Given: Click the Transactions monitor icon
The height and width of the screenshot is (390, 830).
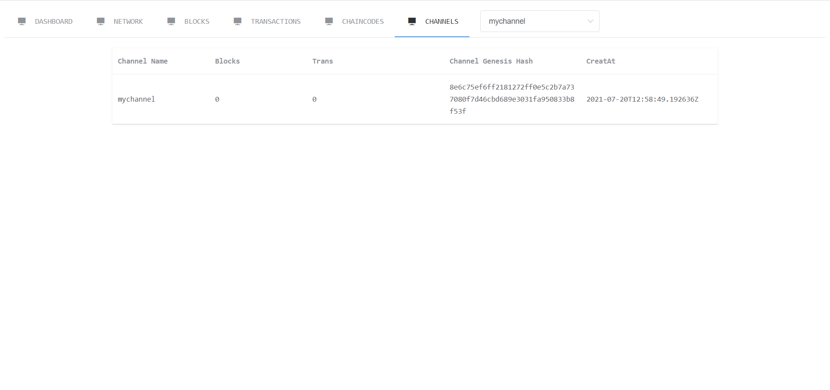Looking at the screenshot, I should (x=237, y=21).
